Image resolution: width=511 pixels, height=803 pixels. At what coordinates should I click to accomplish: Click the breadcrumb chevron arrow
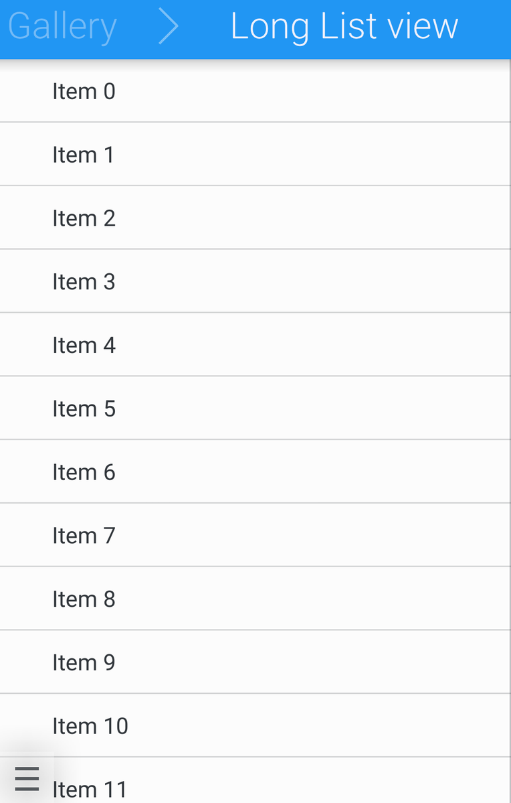(x=169, y=27)
